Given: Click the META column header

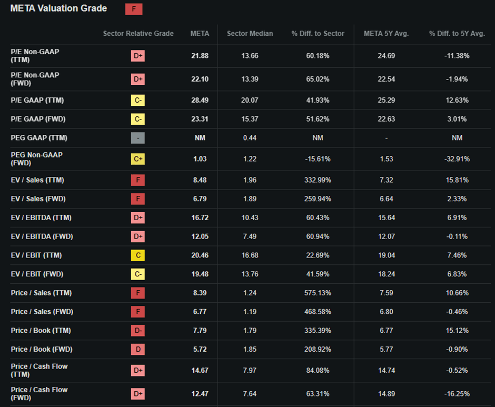Looking at the screenshot, I should (200, 34).
